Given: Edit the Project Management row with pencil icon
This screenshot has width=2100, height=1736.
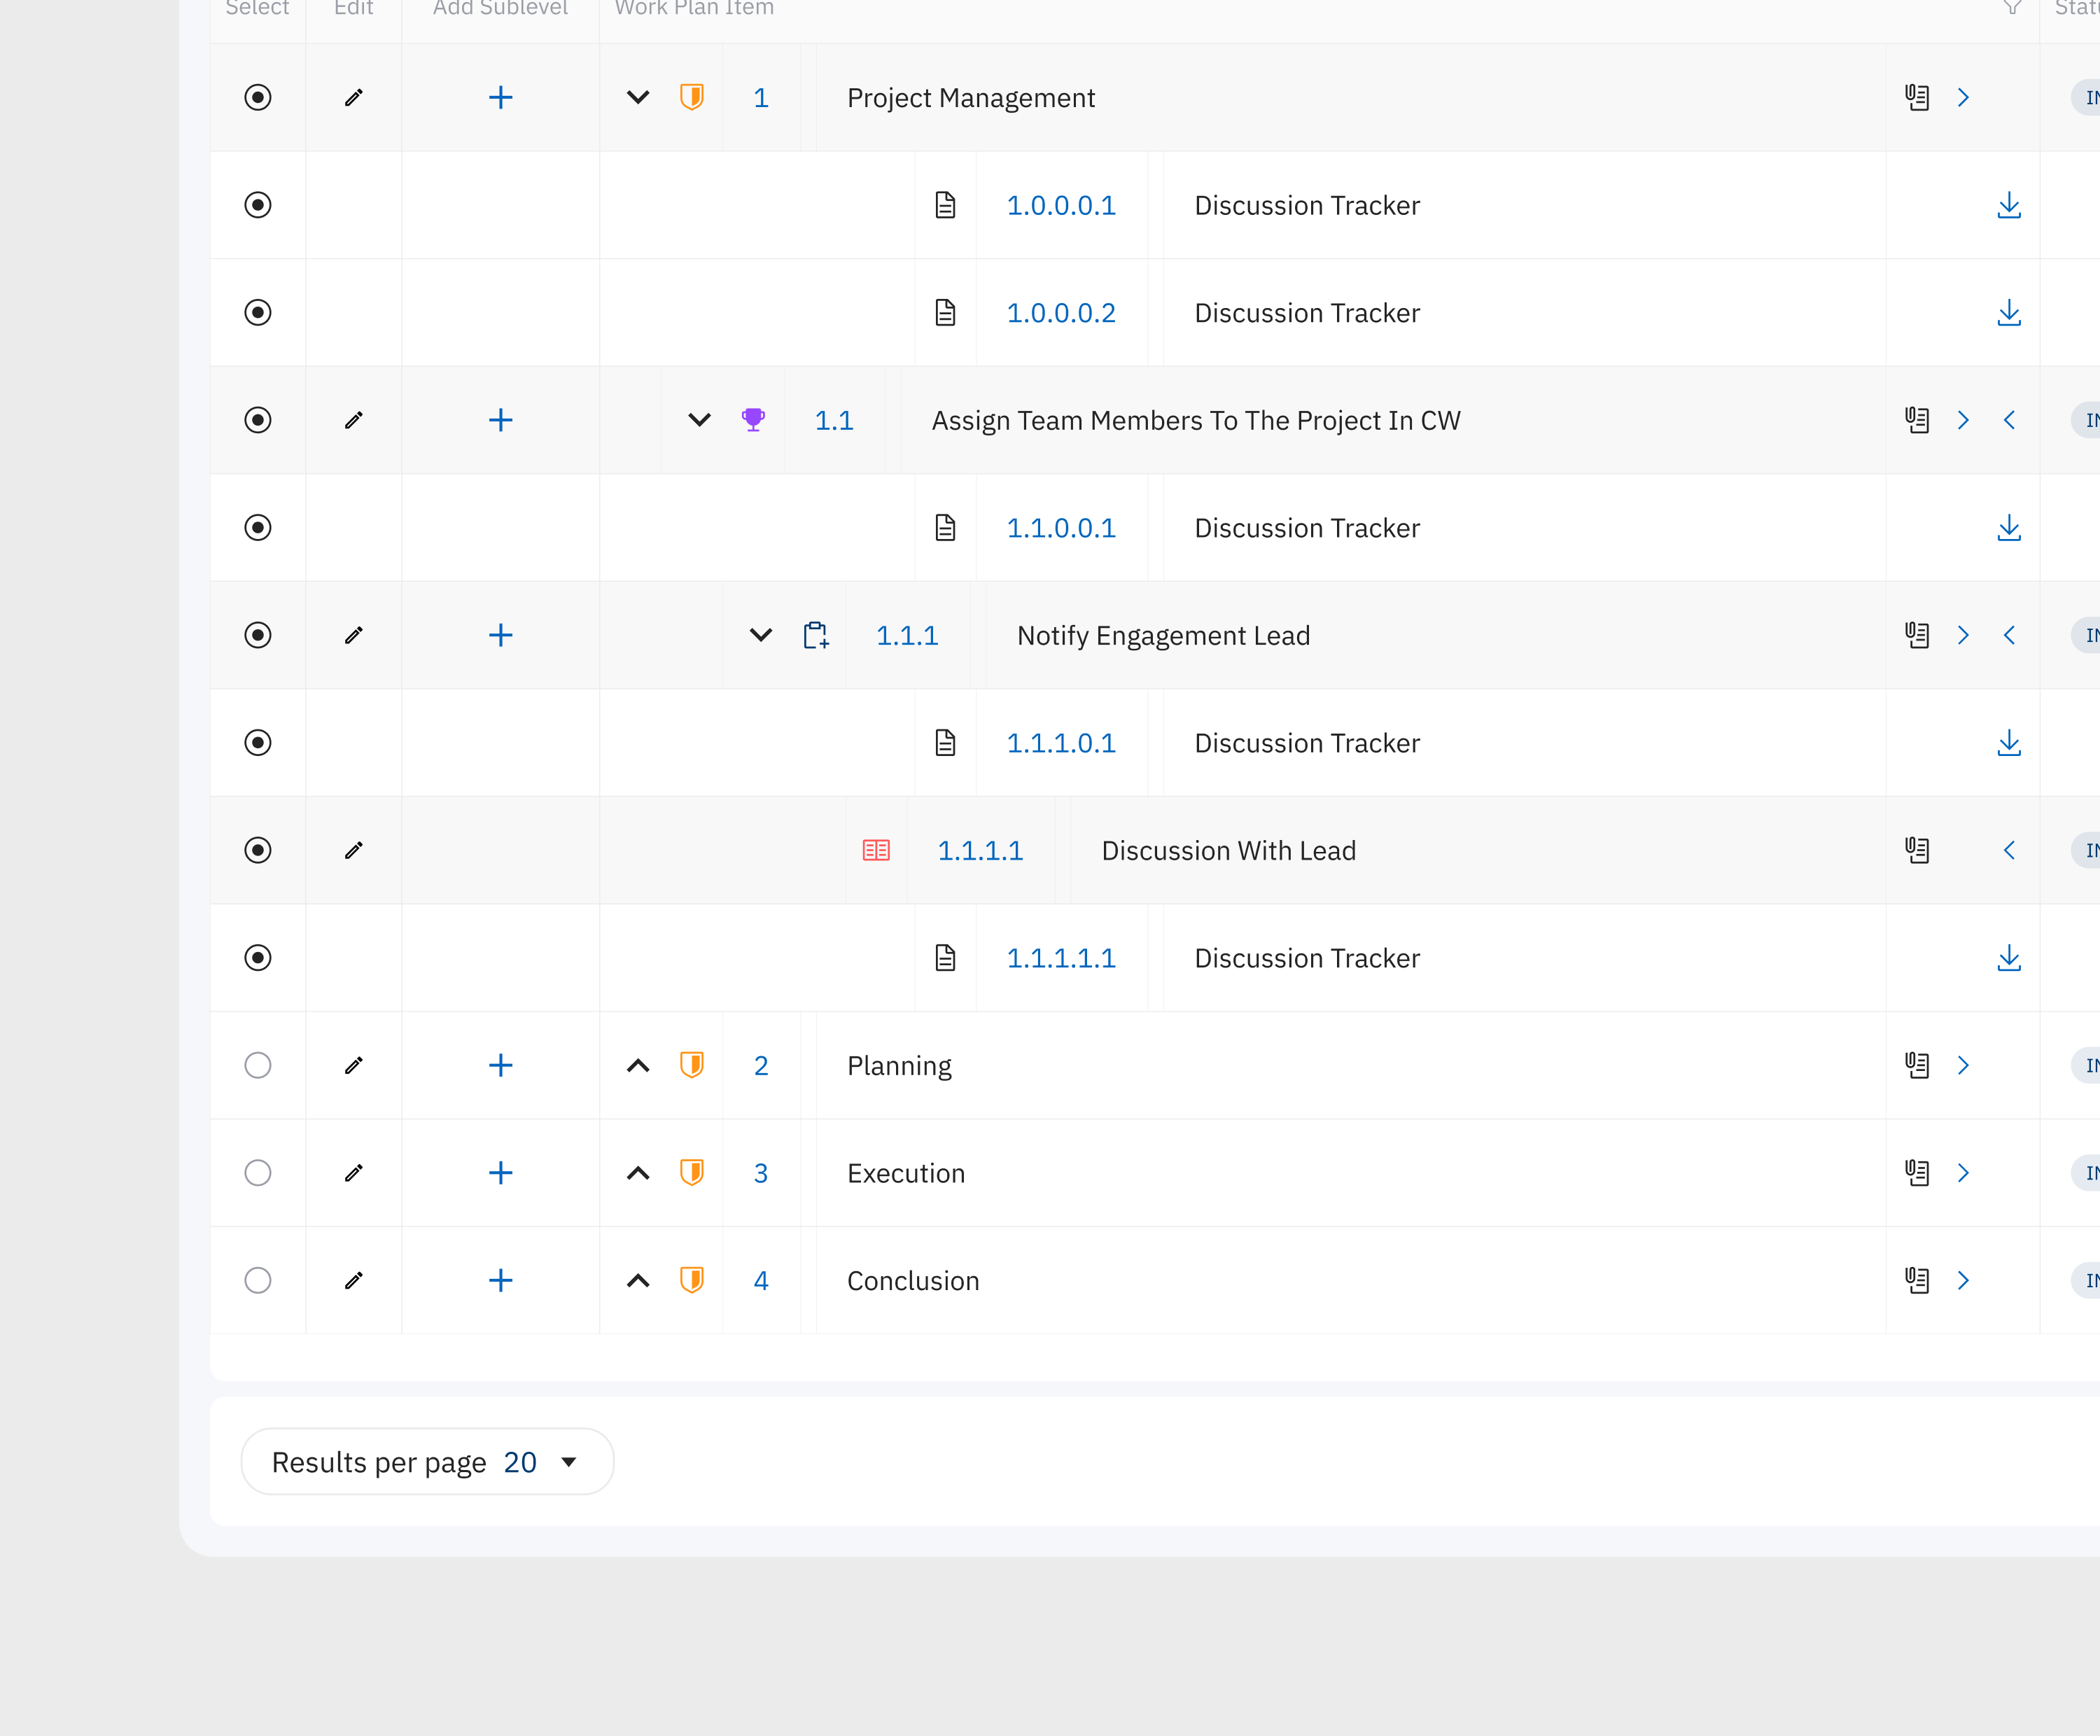Looking at the screenshot, I should pyautogui.click(x=353, y=97).
